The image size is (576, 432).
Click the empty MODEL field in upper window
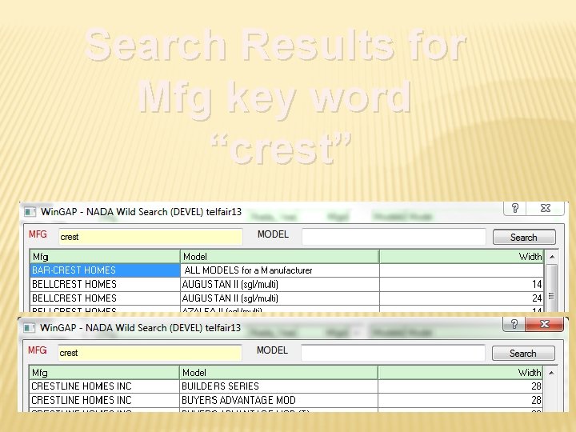(394, 237)
